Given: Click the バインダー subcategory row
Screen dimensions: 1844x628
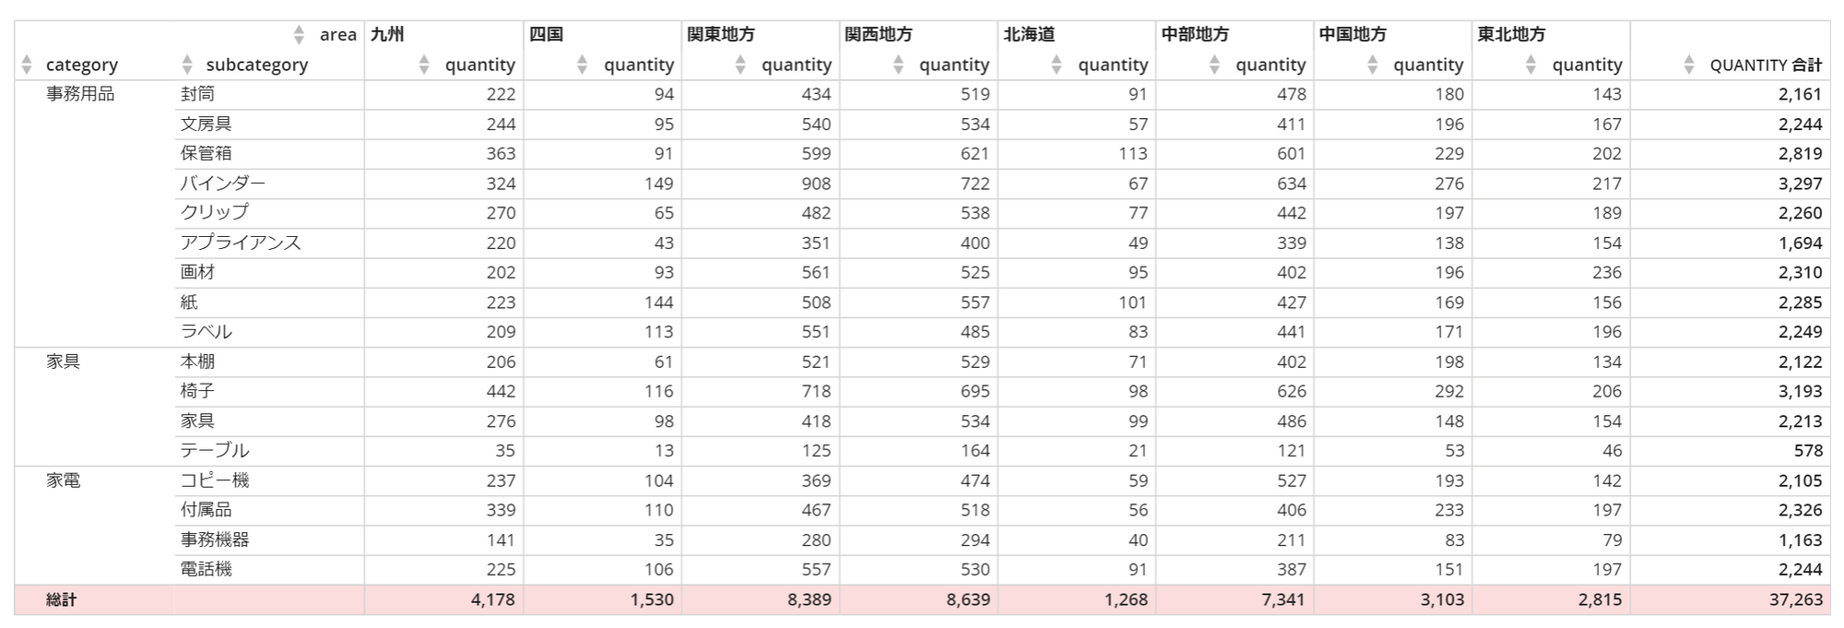Looking at the screenshot, I should 223,184.
